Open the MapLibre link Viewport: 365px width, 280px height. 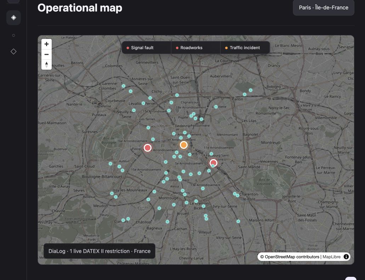[x=331, y=257]
